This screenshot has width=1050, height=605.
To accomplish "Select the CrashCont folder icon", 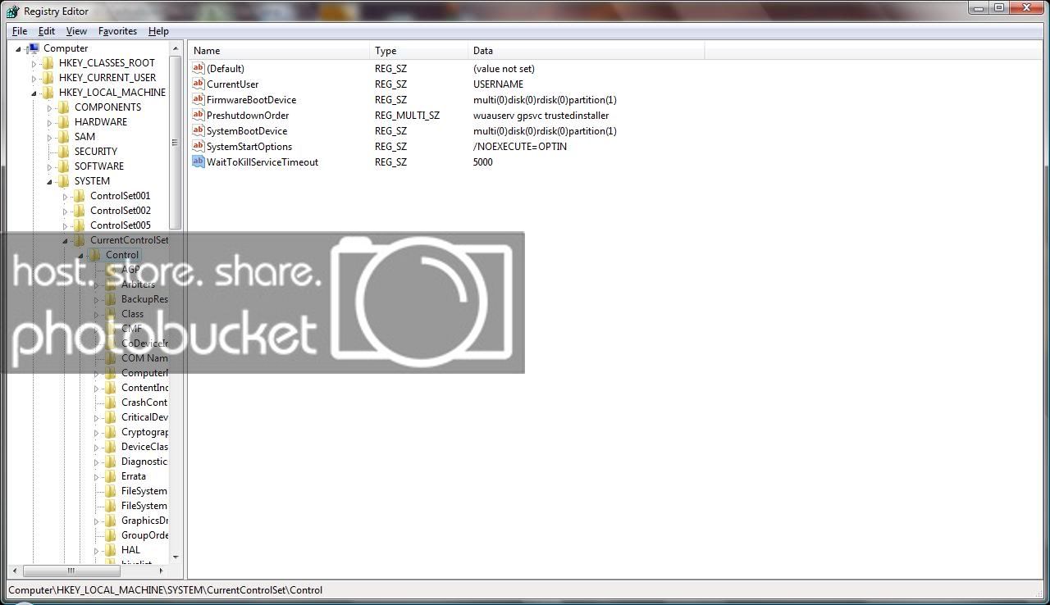I will pyautogui.click(x=111, y=403).
